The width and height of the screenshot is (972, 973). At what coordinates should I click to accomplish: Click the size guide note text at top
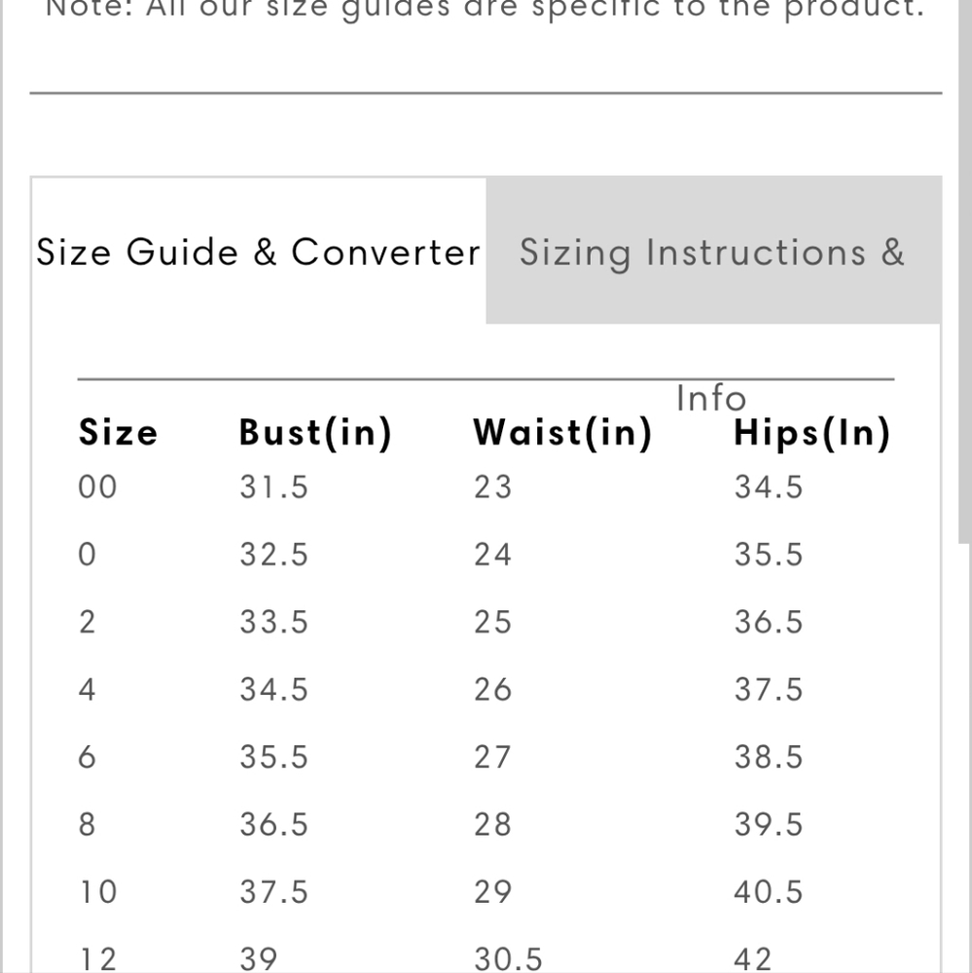[x=485, y=9]
